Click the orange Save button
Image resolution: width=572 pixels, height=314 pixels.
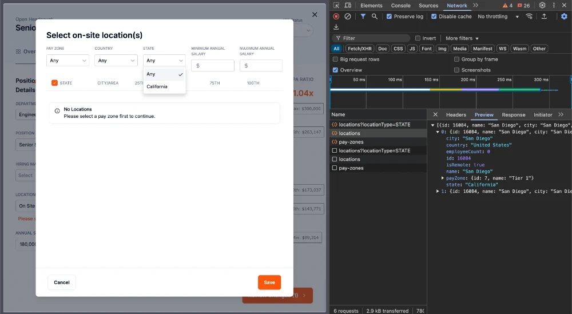point(269,283)
